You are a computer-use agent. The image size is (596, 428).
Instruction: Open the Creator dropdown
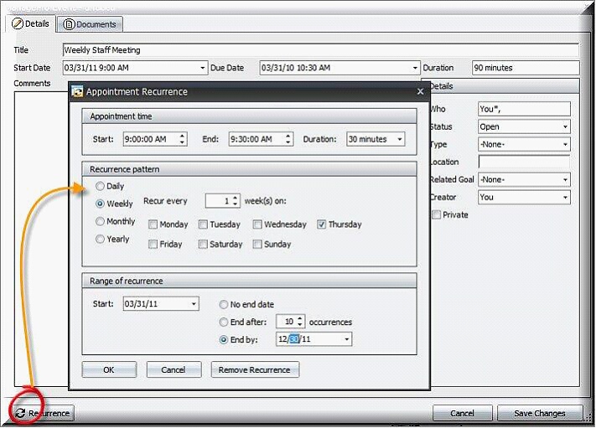[565, 197]
